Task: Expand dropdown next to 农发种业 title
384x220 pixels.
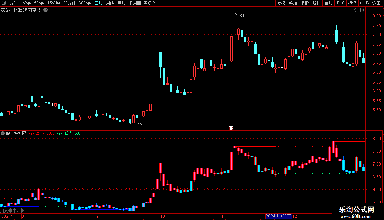Action: click(x=46, y=10)
